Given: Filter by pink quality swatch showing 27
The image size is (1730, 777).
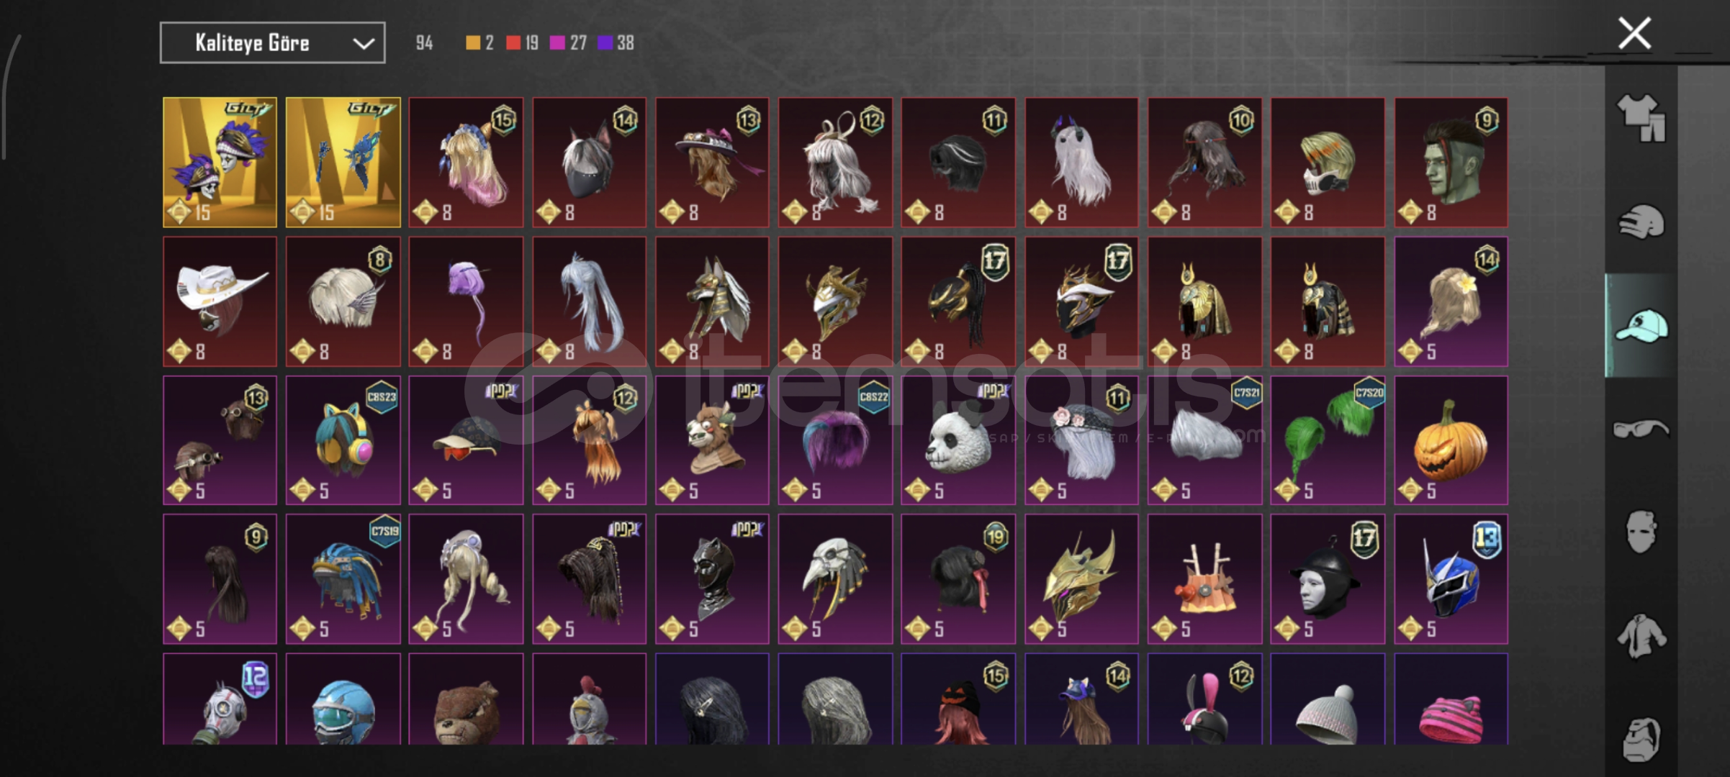Looking at the screenshot, I should [568, 43].
